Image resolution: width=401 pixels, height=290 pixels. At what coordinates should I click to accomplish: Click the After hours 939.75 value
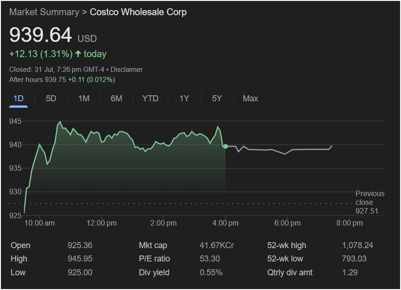pyautogui.click(x=55, y=80)
